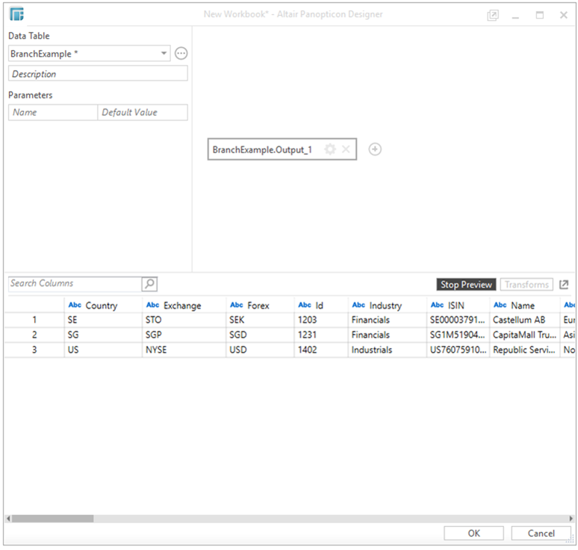Confirm with the OK button
578x550 pixels.
pyautogui.click(x=473, y=534)
